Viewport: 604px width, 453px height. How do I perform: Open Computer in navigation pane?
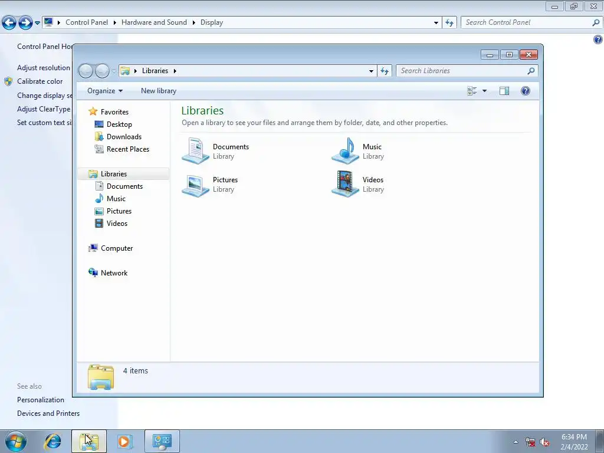117,248
